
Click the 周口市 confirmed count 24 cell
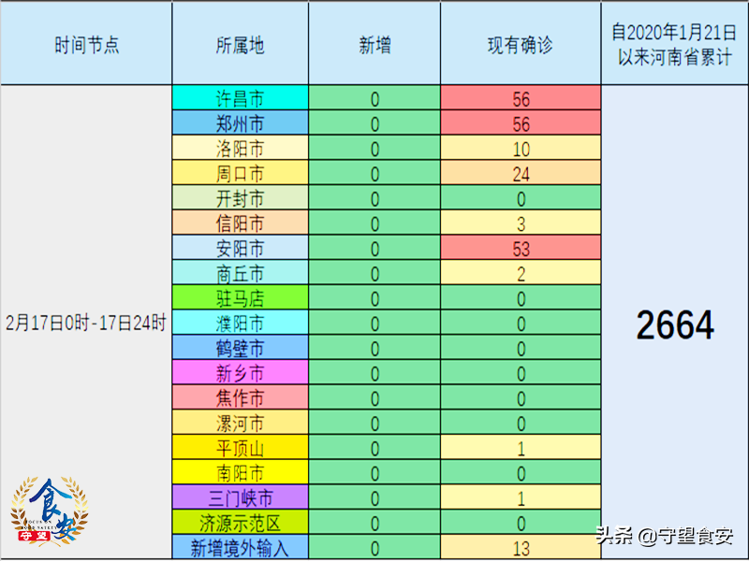point(521,174)
